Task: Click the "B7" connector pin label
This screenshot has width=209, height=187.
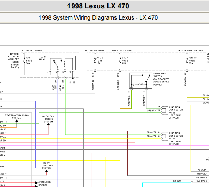Action: click(x=185, y=74)
